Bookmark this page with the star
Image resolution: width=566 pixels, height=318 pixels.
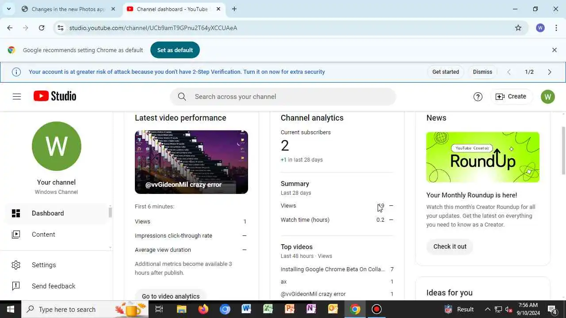518,28
